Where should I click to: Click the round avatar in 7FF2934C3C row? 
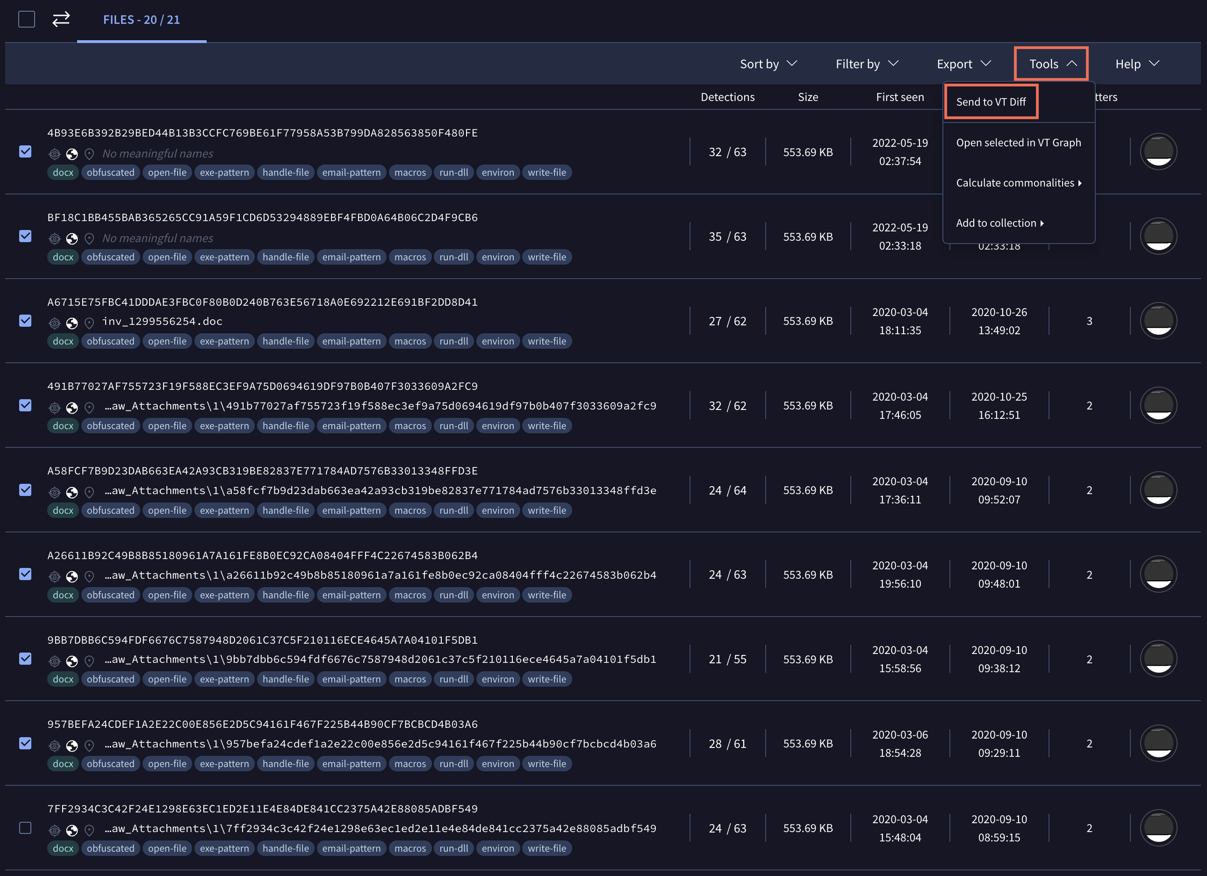point(1158,828)
